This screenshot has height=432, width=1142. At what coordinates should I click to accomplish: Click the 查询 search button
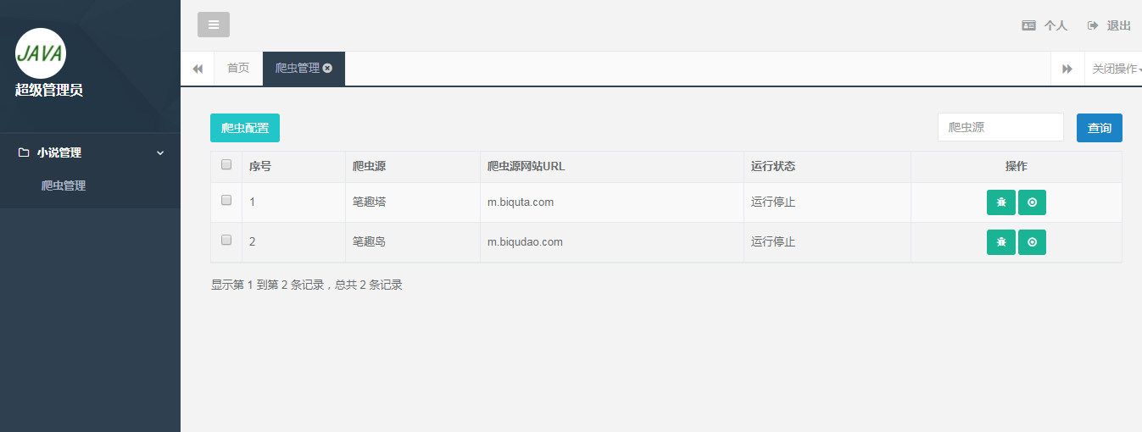pyautogui.click(x=1100, y=128)
